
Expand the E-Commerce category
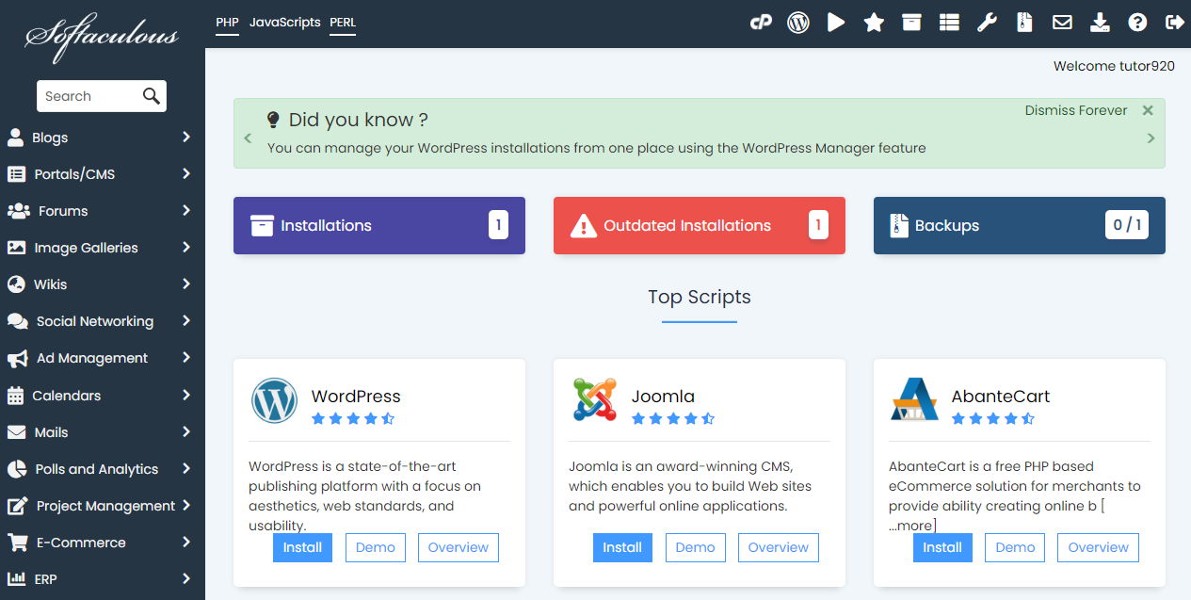pyautogui.click(x=102, y=543)
